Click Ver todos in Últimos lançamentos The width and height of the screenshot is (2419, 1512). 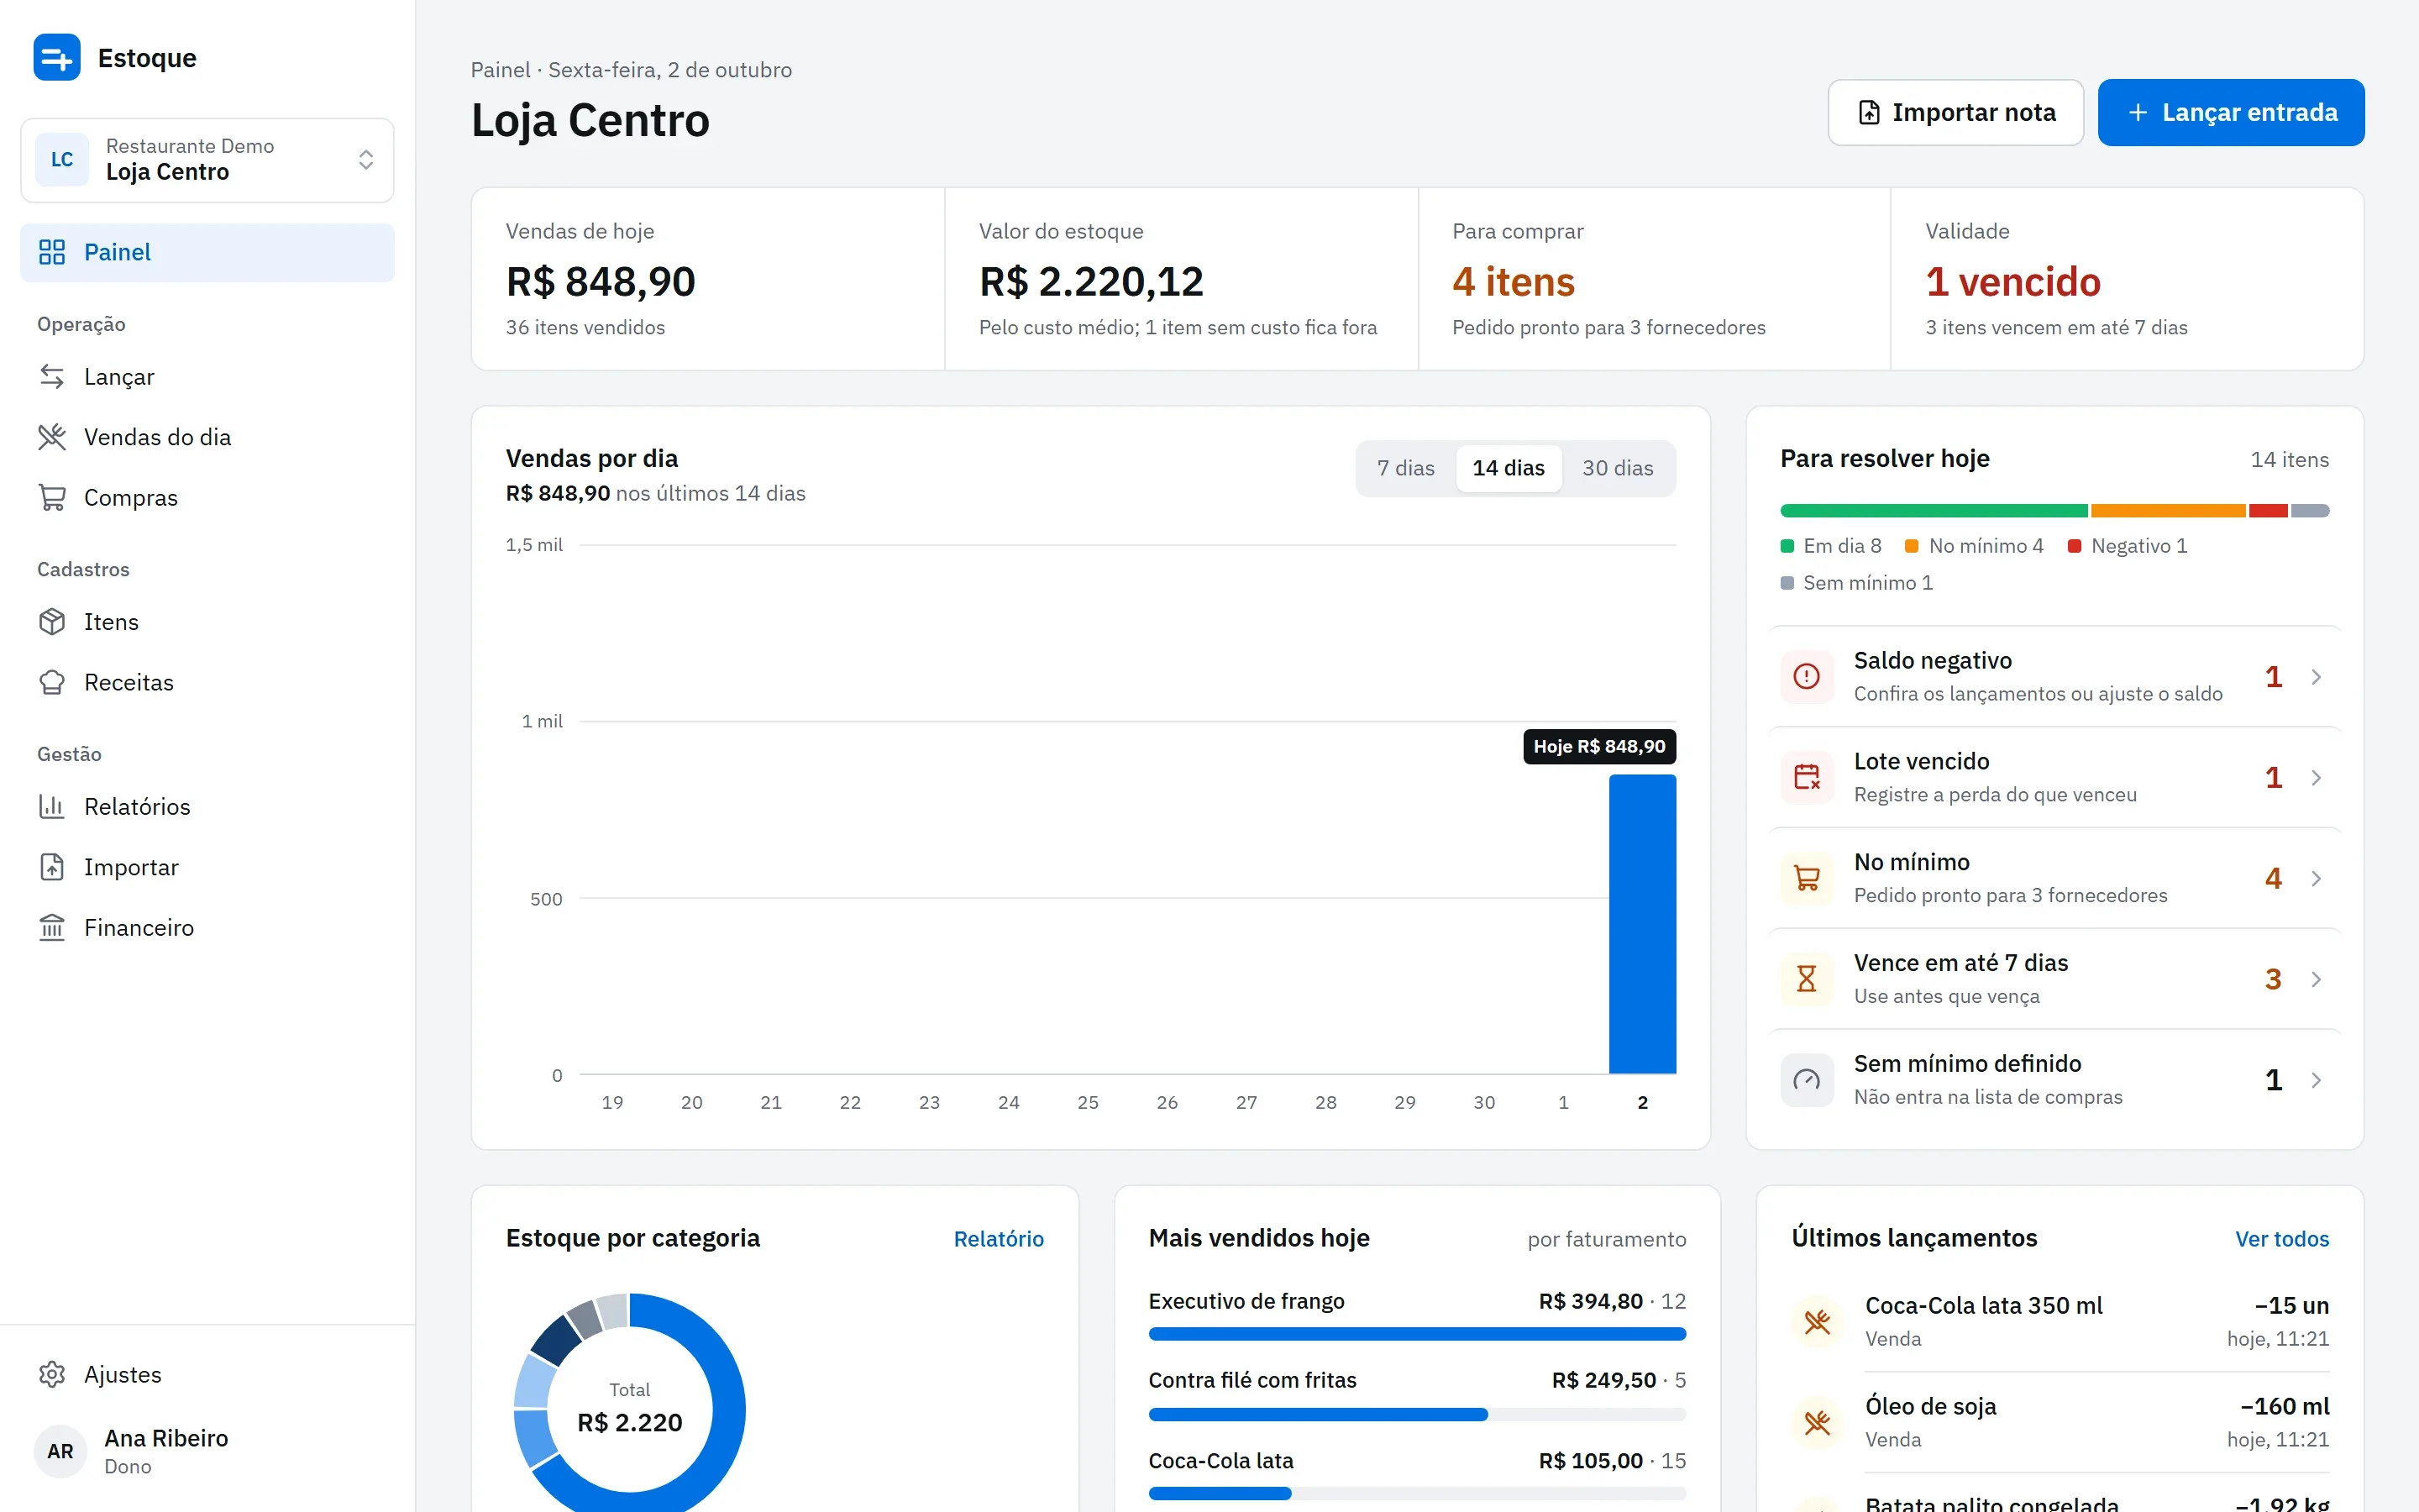pyautogui.click(x=2281, y=1238)
